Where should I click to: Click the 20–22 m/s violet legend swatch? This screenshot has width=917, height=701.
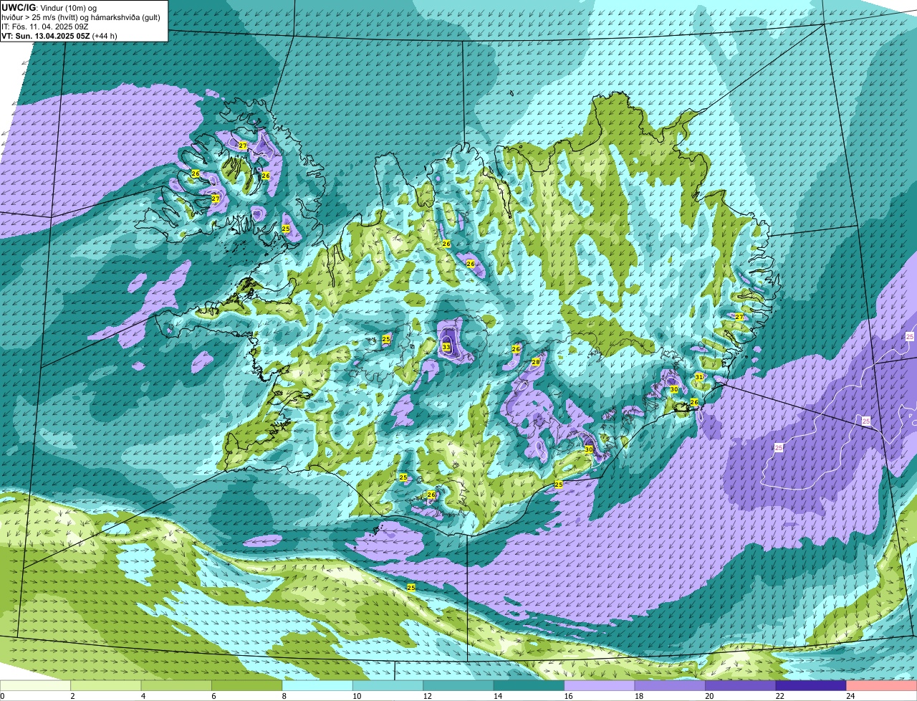click(741, 685)
